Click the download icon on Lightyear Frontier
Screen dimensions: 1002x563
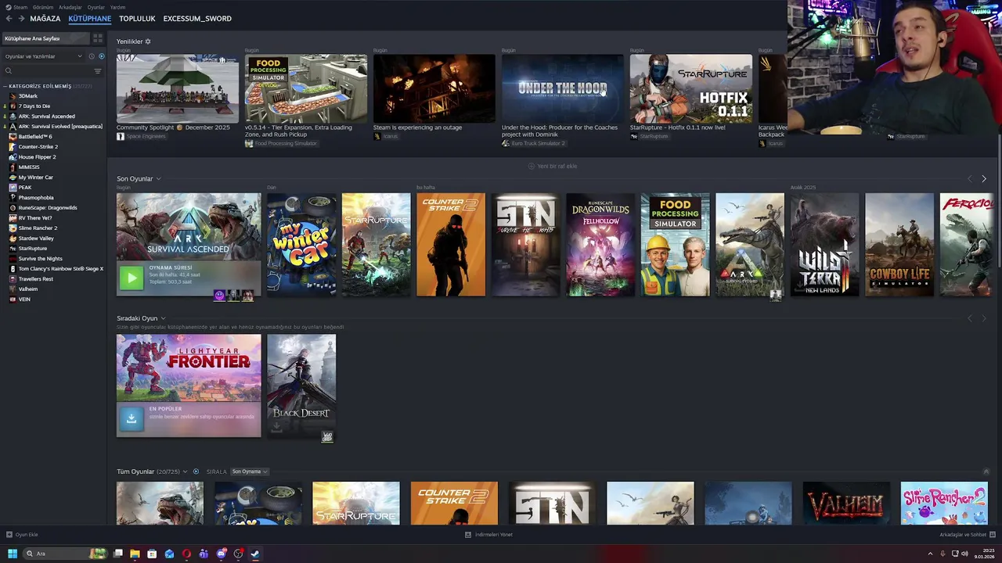132,418
